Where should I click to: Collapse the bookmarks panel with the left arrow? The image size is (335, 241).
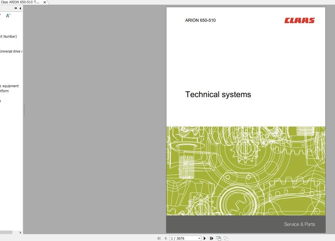tap(20, 8)
